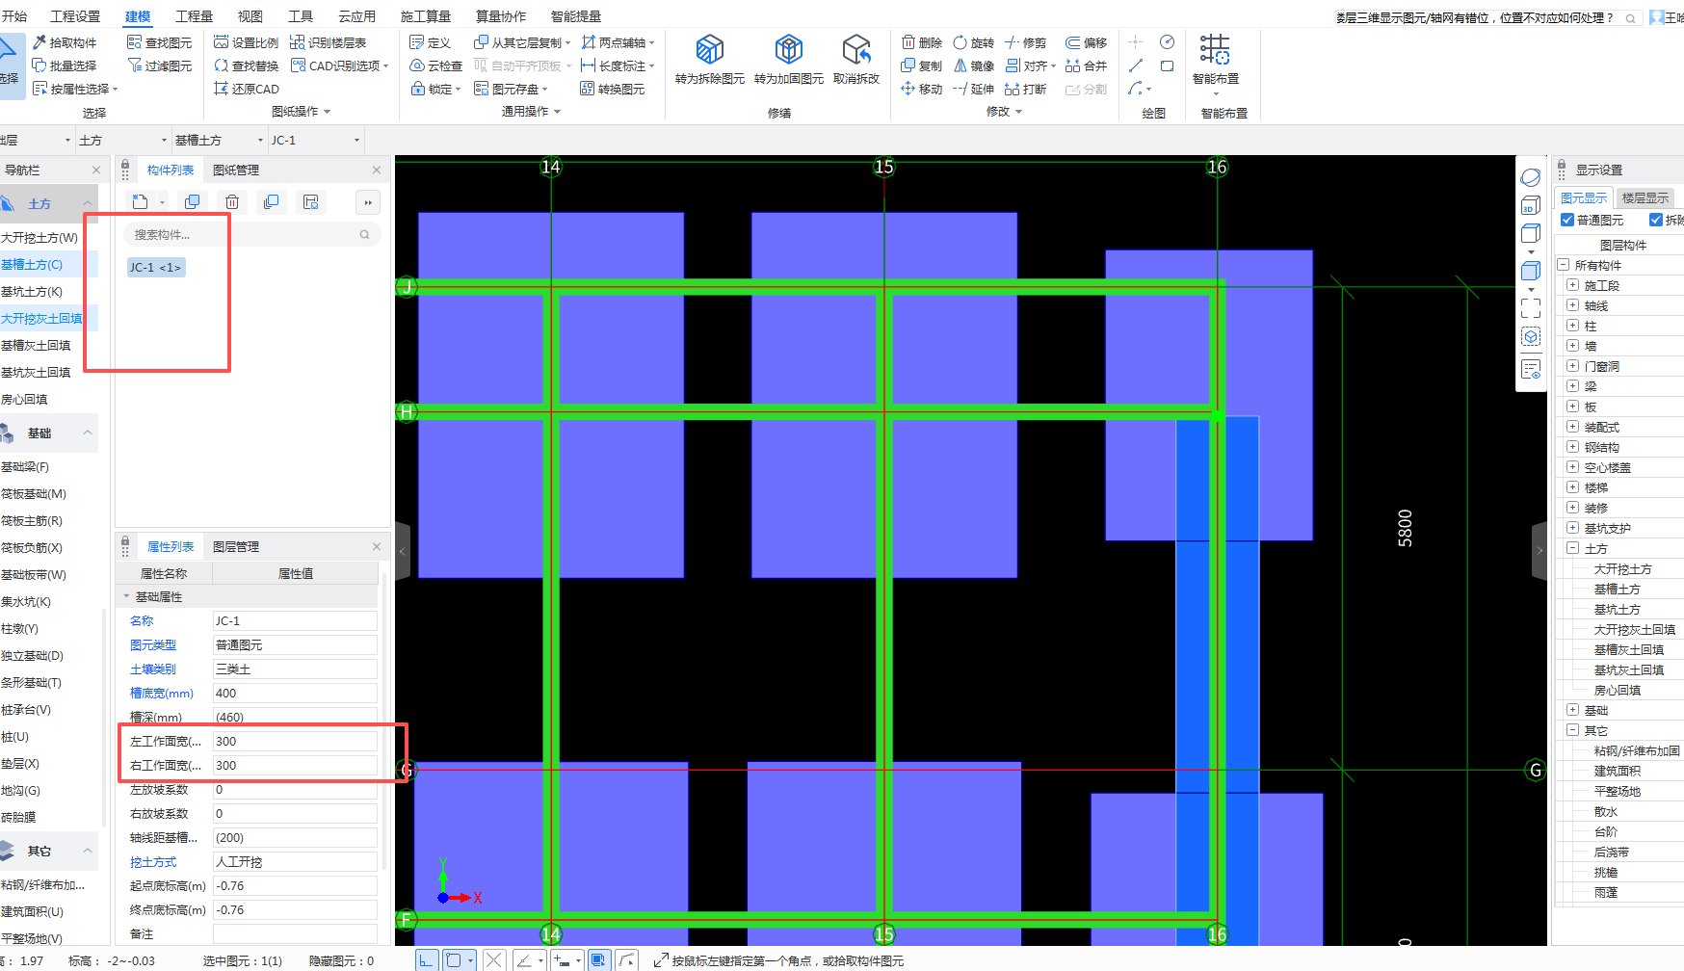Click the 挖土方式 property link
The height and width of the screenshot is (971, 1684).
click(x=153, y=861)
